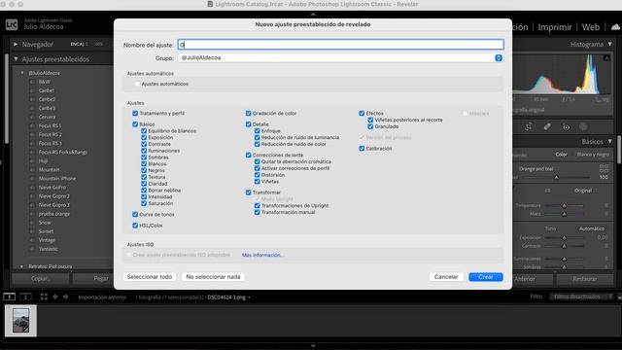622x350 pixels.
Task: Uncheck Curva de tonos checkbox
Action: point(135,214)
